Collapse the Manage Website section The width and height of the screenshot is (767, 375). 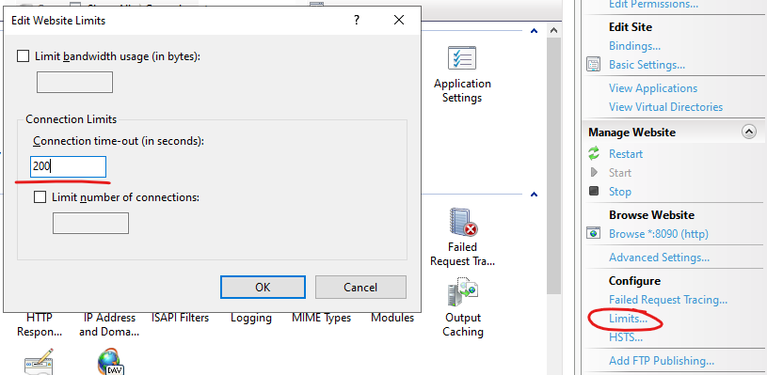748,133
